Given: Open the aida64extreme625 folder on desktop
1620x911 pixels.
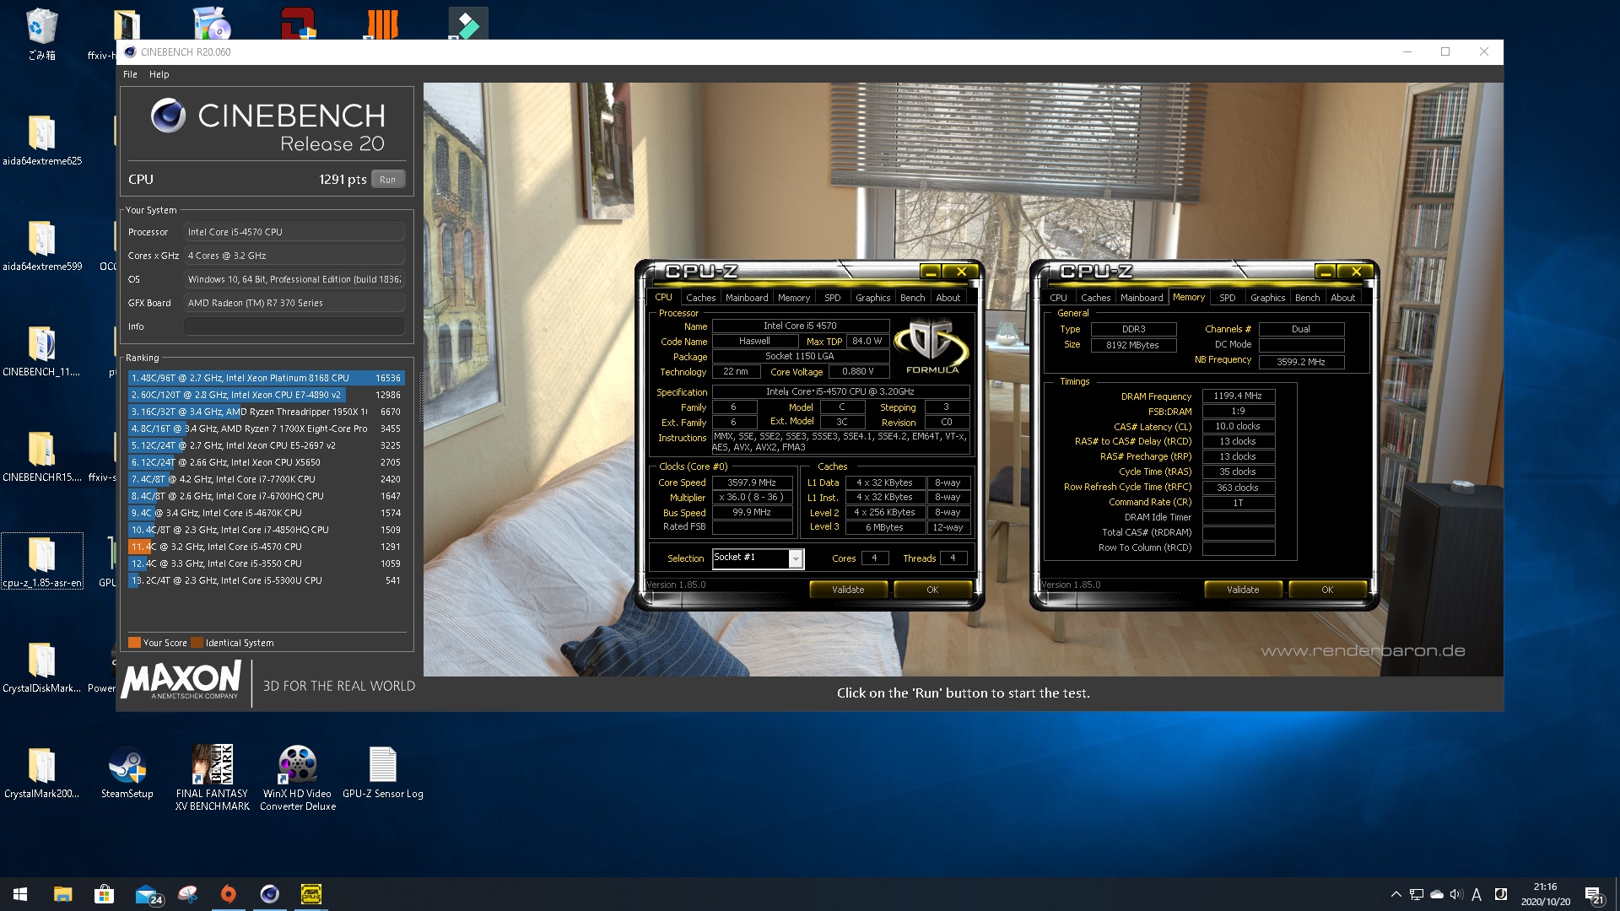Looking at the screenshot, I should click(42, 140).
